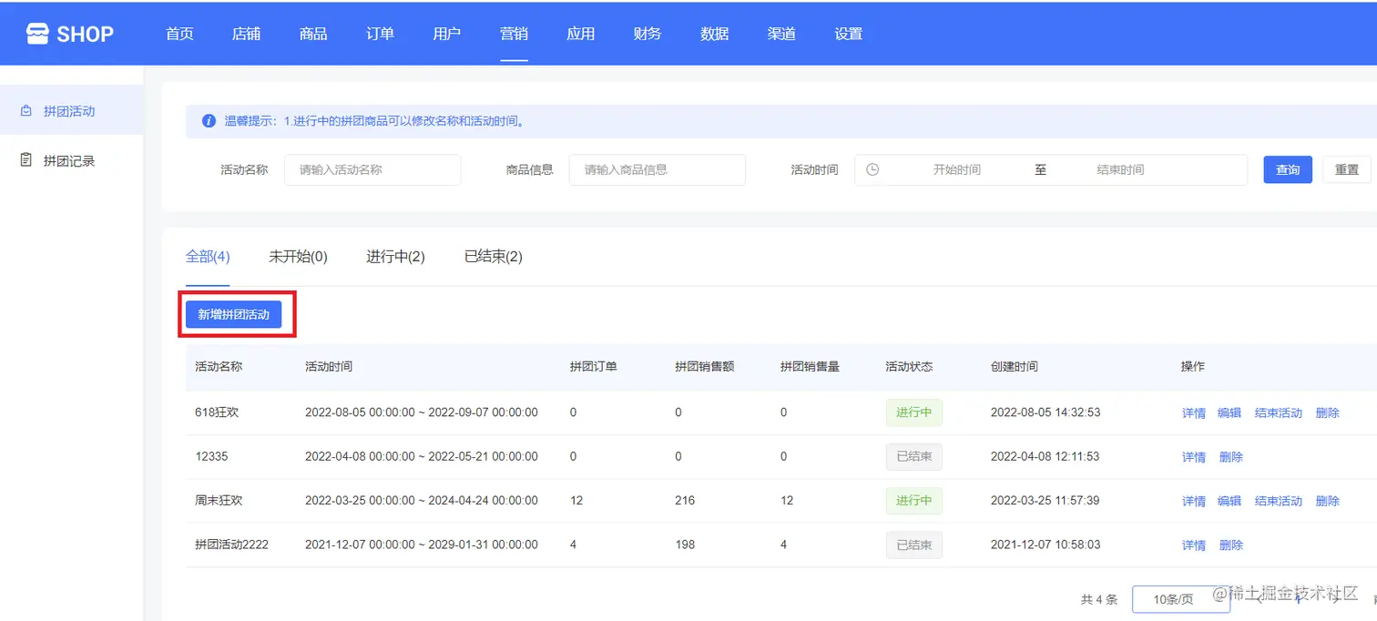
Task: Click the 共 4 条 total count text
Action: (x=1098, y=599)
